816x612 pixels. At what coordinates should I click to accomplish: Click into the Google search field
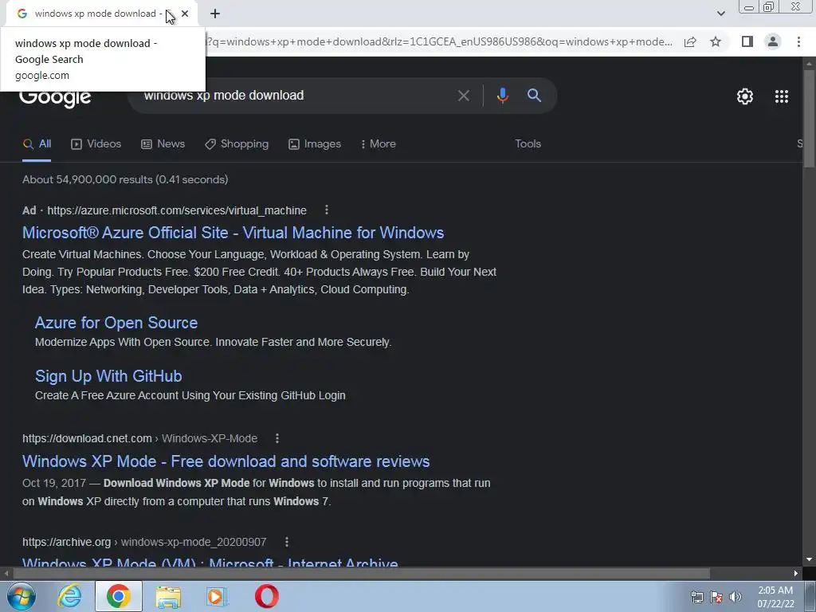(294, 96)
